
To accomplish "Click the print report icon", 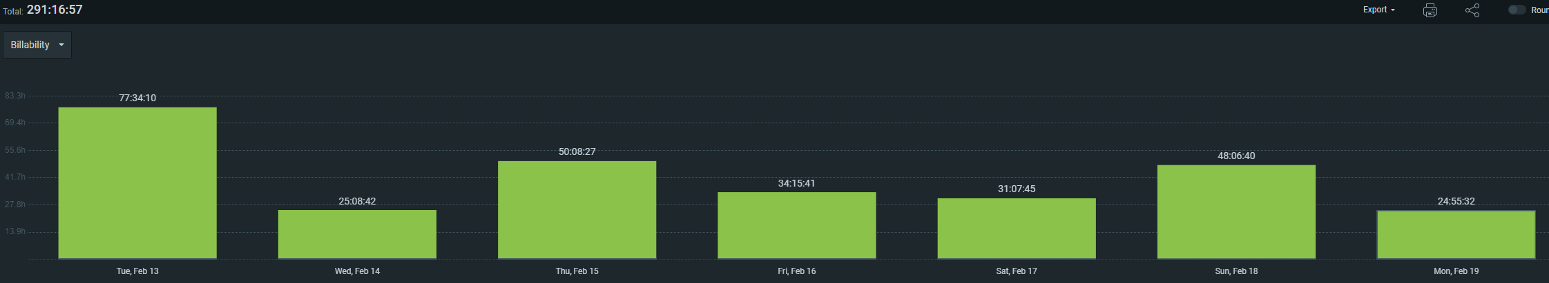I will point(1430,10).
